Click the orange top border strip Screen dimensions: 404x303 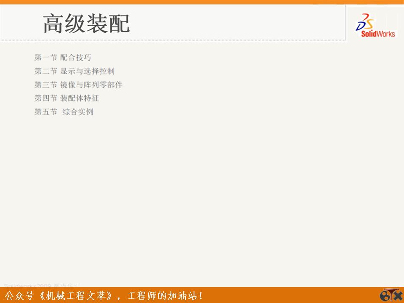click(x=202, y=1)
